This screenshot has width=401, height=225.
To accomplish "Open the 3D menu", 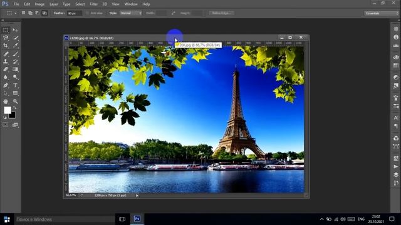I will [105, 4].
